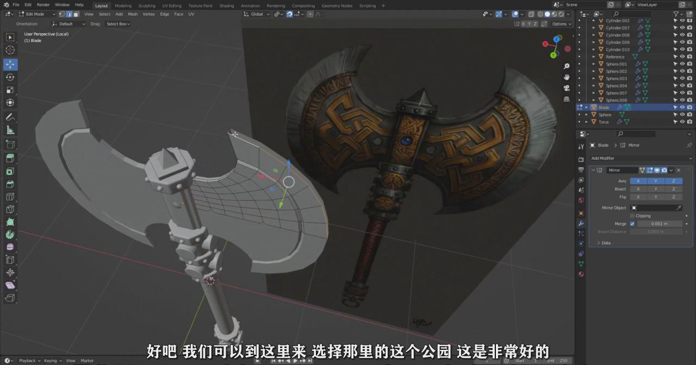
Task: Hide the Sphere.001 object
Action: point(682,64)
